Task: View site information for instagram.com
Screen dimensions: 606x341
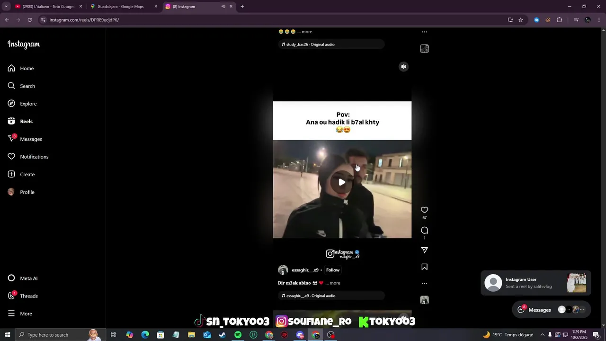Action: pyautogui.click(x=43, y=20)
